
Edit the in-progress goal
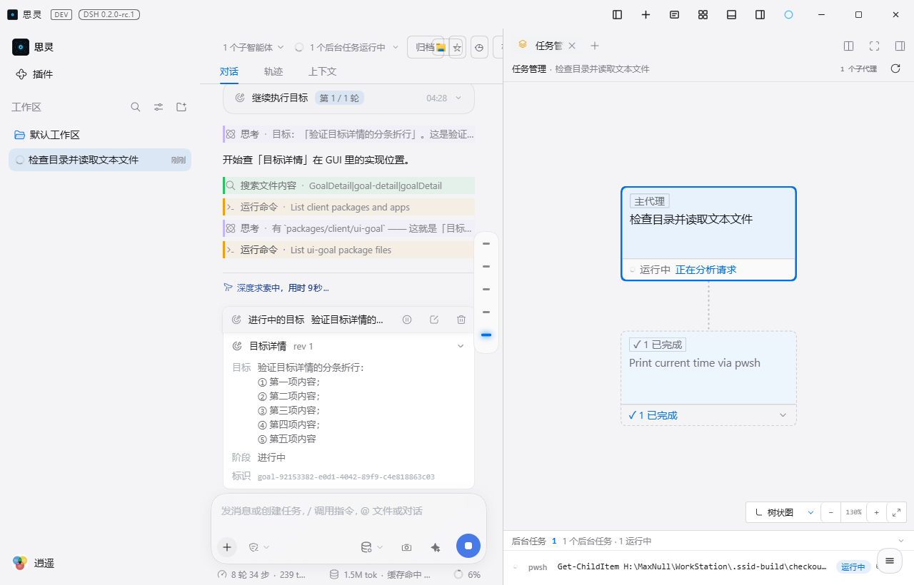click(x=434, y=320)
